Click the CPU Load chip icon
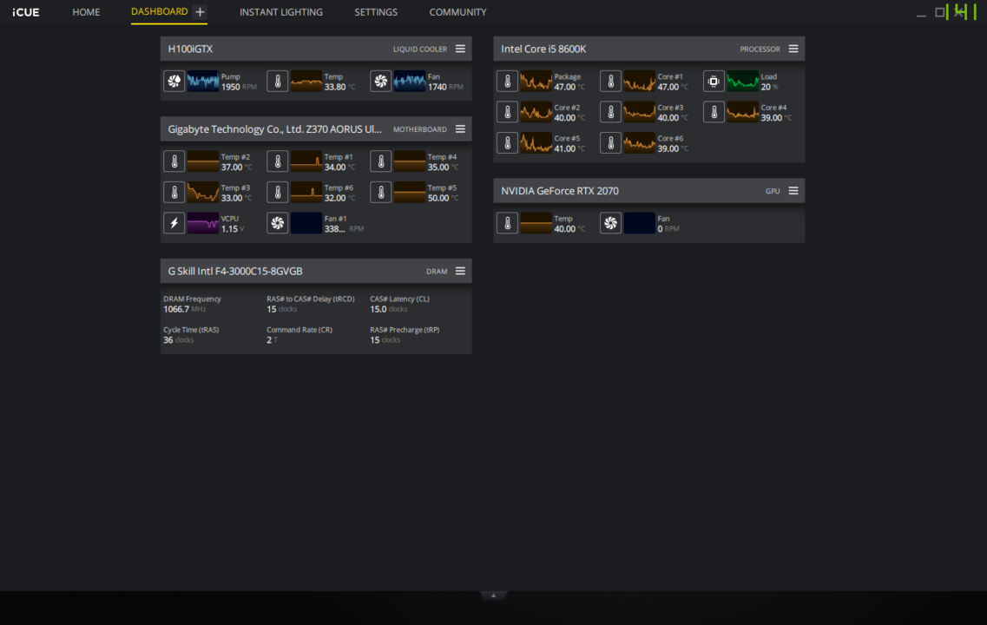 point(714,82)
